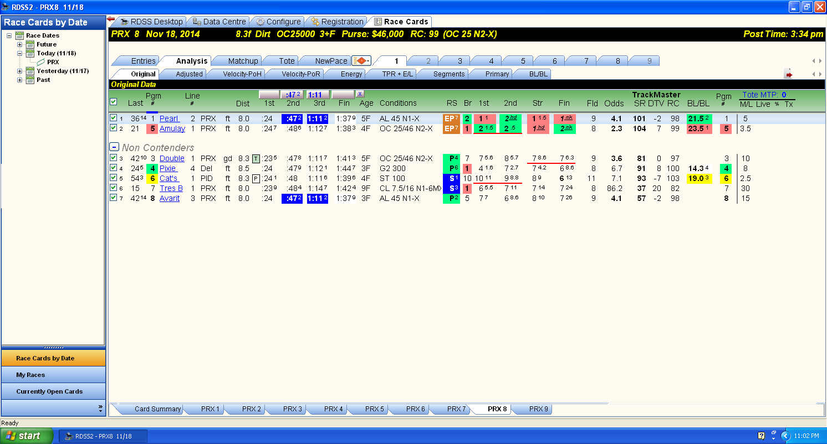Open the orange diamond dropdown next to NewPace
The image size is (827, 444).
pyautogui.click(x=361, y=61)
